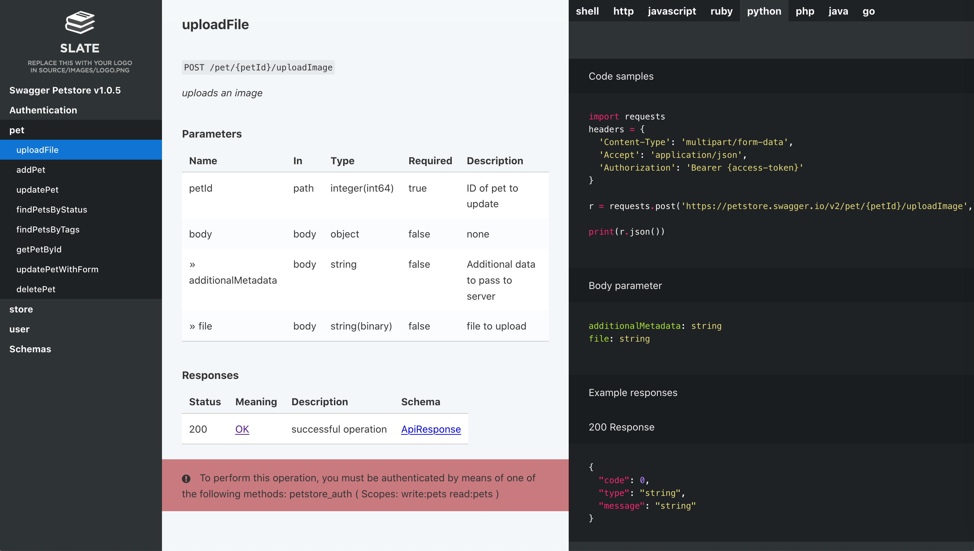Open the OK status meaning link
The image size is (974, 551).
(x=242, y=429)
